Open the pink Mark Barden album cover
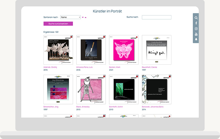 (x=124, y=50)
